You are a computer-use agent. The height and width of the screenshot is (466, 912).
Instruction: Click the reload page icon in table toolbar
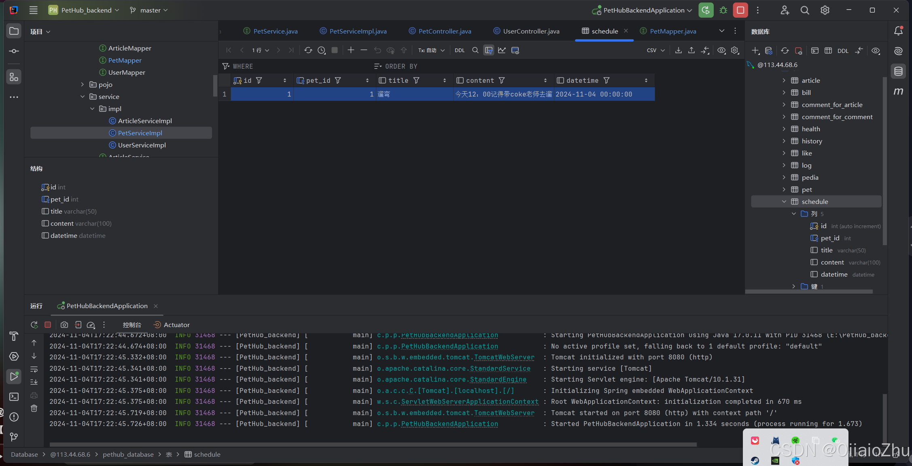click(x=308, y=50)
